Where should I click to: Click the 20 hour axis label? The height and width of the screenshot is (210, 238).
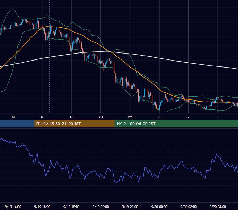click(101, 117)
